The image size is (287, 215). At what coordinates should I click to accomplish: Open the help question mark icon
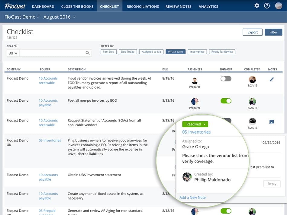pos(267,6)
